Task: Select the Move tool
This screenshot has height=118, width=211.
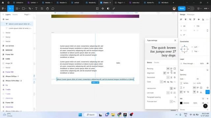Action: point(10,9)
